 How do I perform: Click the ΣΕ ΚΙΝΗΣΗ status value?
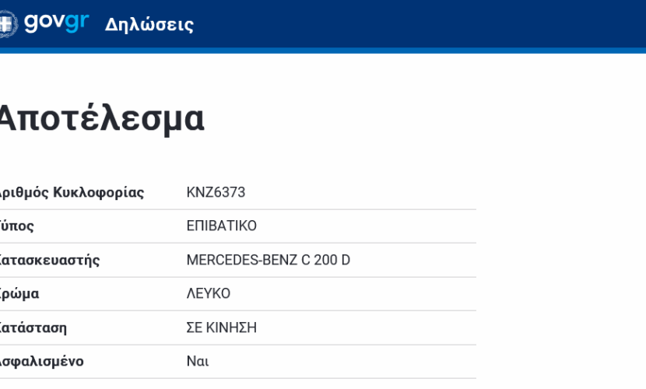pyautogui.click(x=221, y=328)
